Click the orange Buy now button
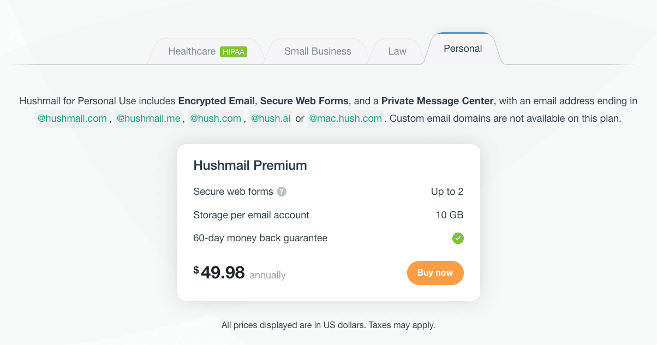 (435, 273)
